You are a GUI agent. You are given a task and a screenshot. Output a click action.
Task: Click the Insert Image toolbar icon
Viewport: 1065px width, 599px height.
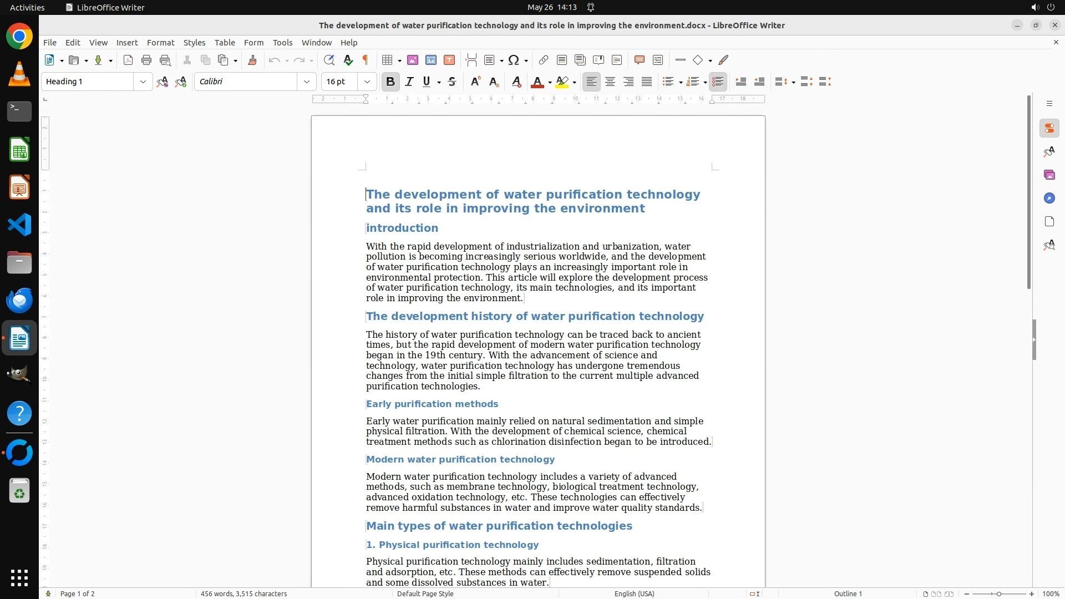[412, 60]
